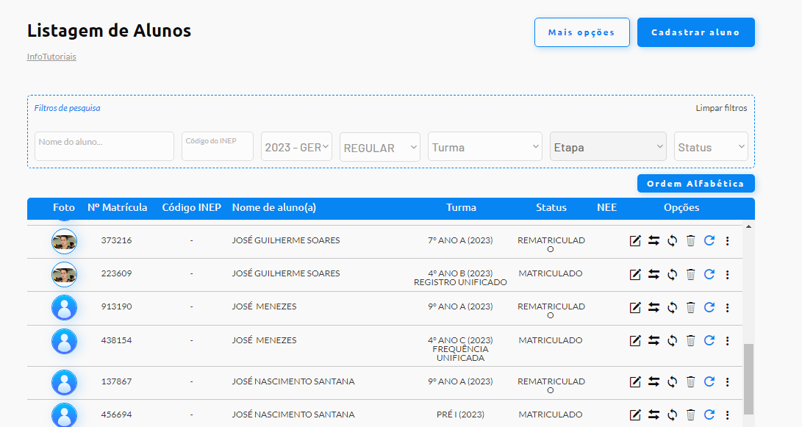Open the InfoTutoriais link
The image size is (802, 427).
tap(51, 57)
